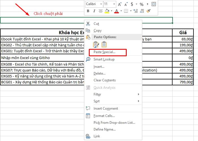Click the Copy pages icon
Image resolution: width=198 pixels, height=141 pixels.
coord(88,31)
